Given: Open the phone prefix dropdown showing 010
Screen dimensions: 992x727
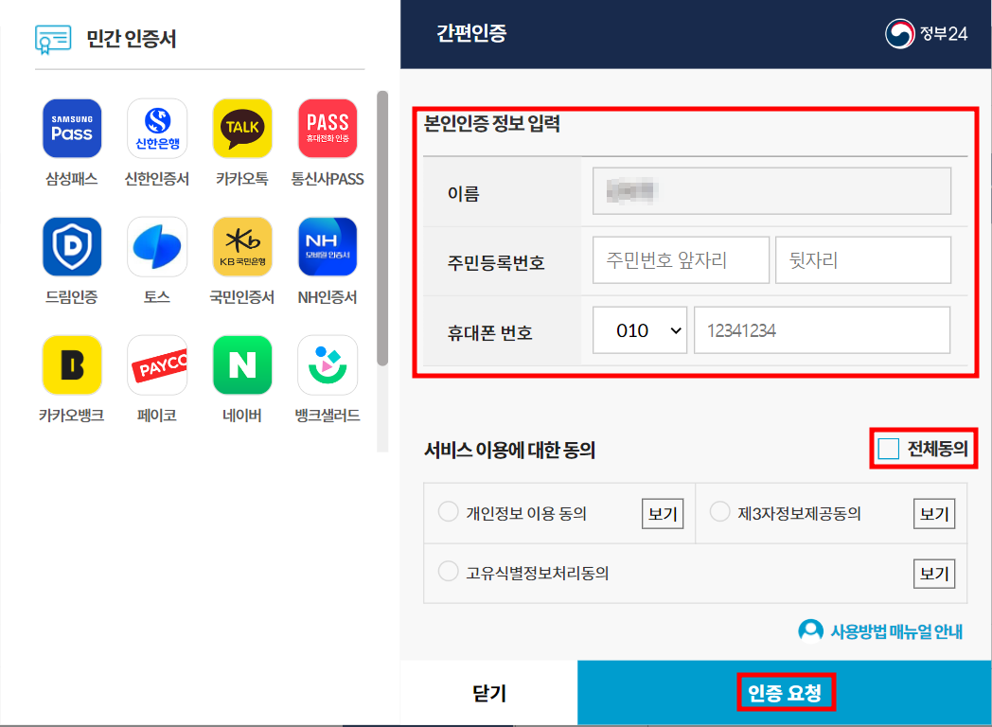Looking at the screenshot, I should click(x=640, y=331).
